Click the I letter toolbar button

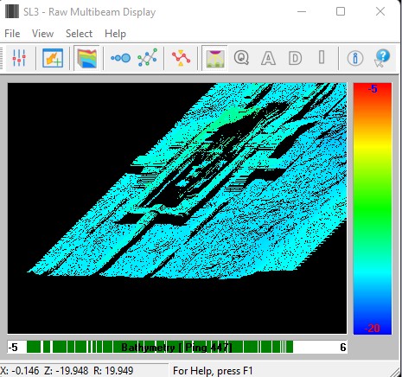(x=322, y=57)
